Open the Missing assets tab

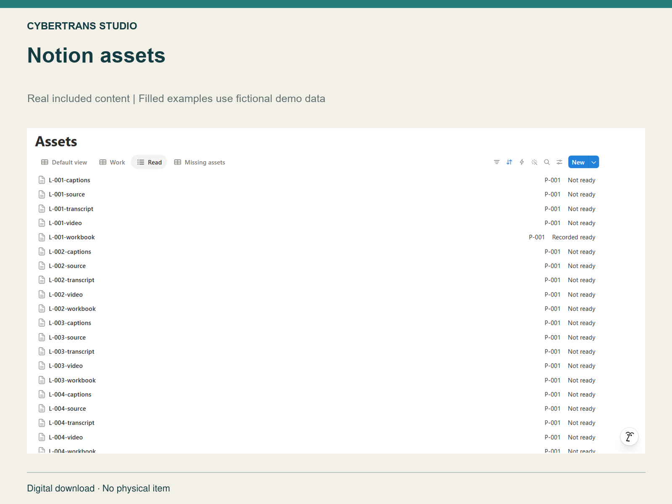pyautogui.click(x=199, y=162)
